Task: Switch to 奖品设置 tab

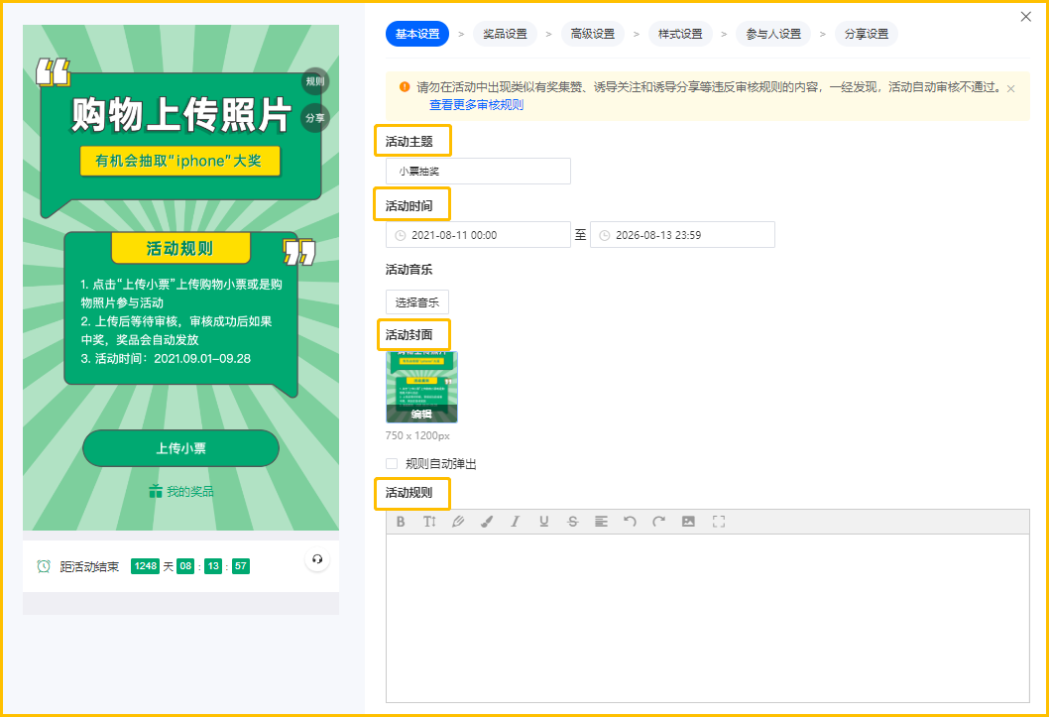Action: click(x=505, y=34)
